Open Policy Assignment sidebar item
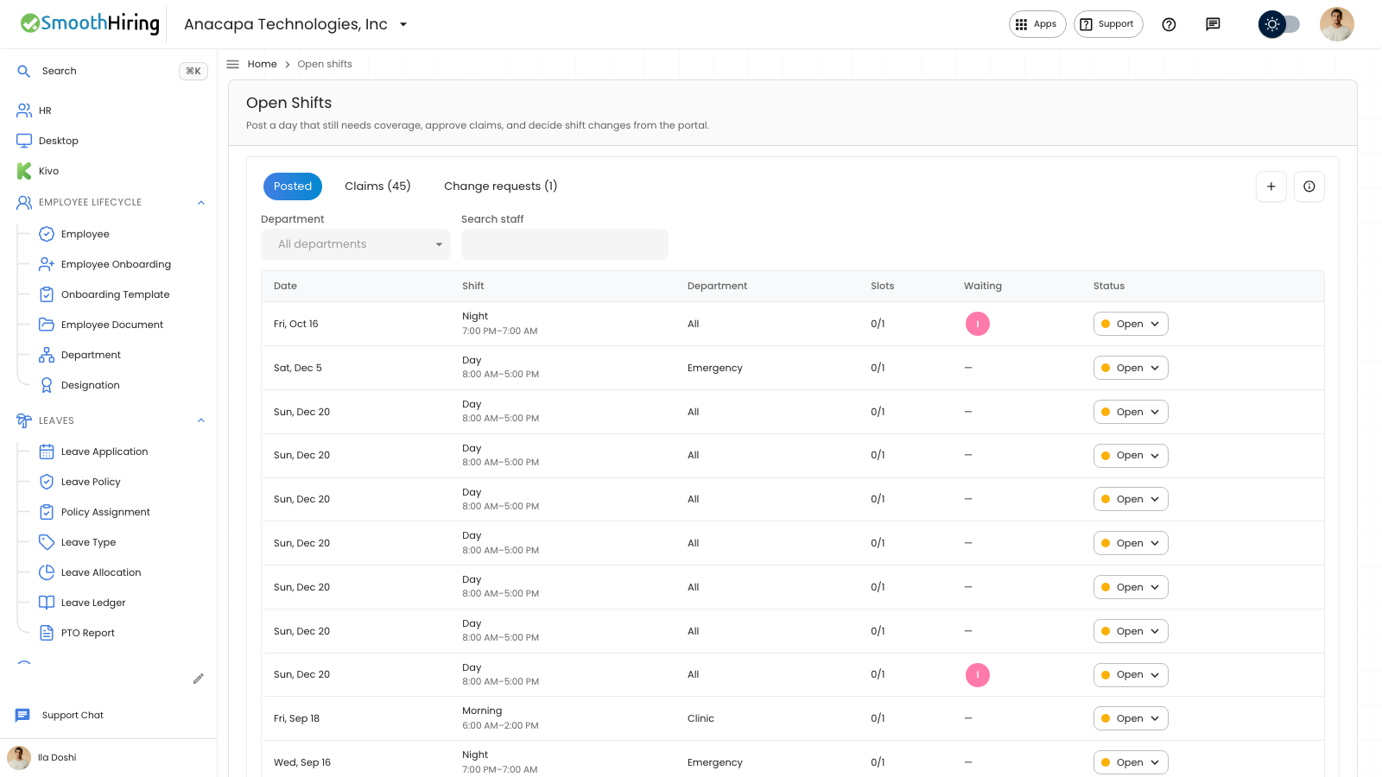Screen dimensions: 1382x777 (x=105, y=512)
